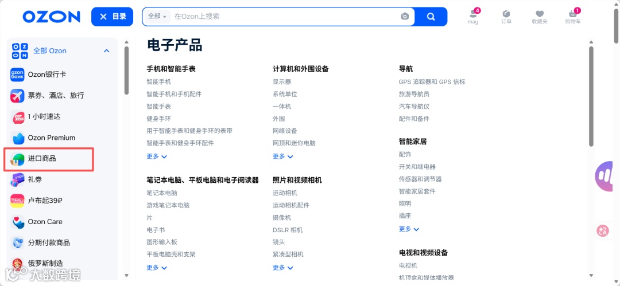Viewport: 620px width, 286px height.
Task: Click the Ozon银行卡 icon
Action: pyautogui.click(x=17, y=75)
